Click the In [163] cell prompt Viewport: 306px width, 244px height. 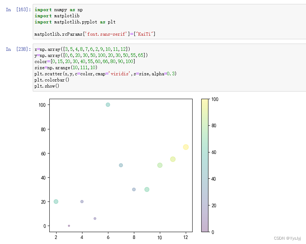(x=18, y=10)
